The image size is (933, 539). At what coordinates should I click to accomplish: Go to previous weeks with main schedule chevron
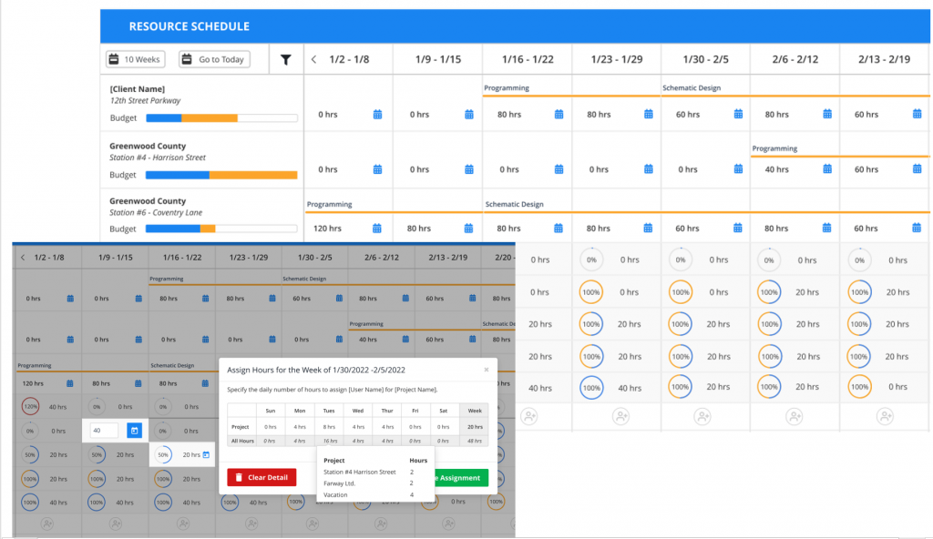(313, 59)
